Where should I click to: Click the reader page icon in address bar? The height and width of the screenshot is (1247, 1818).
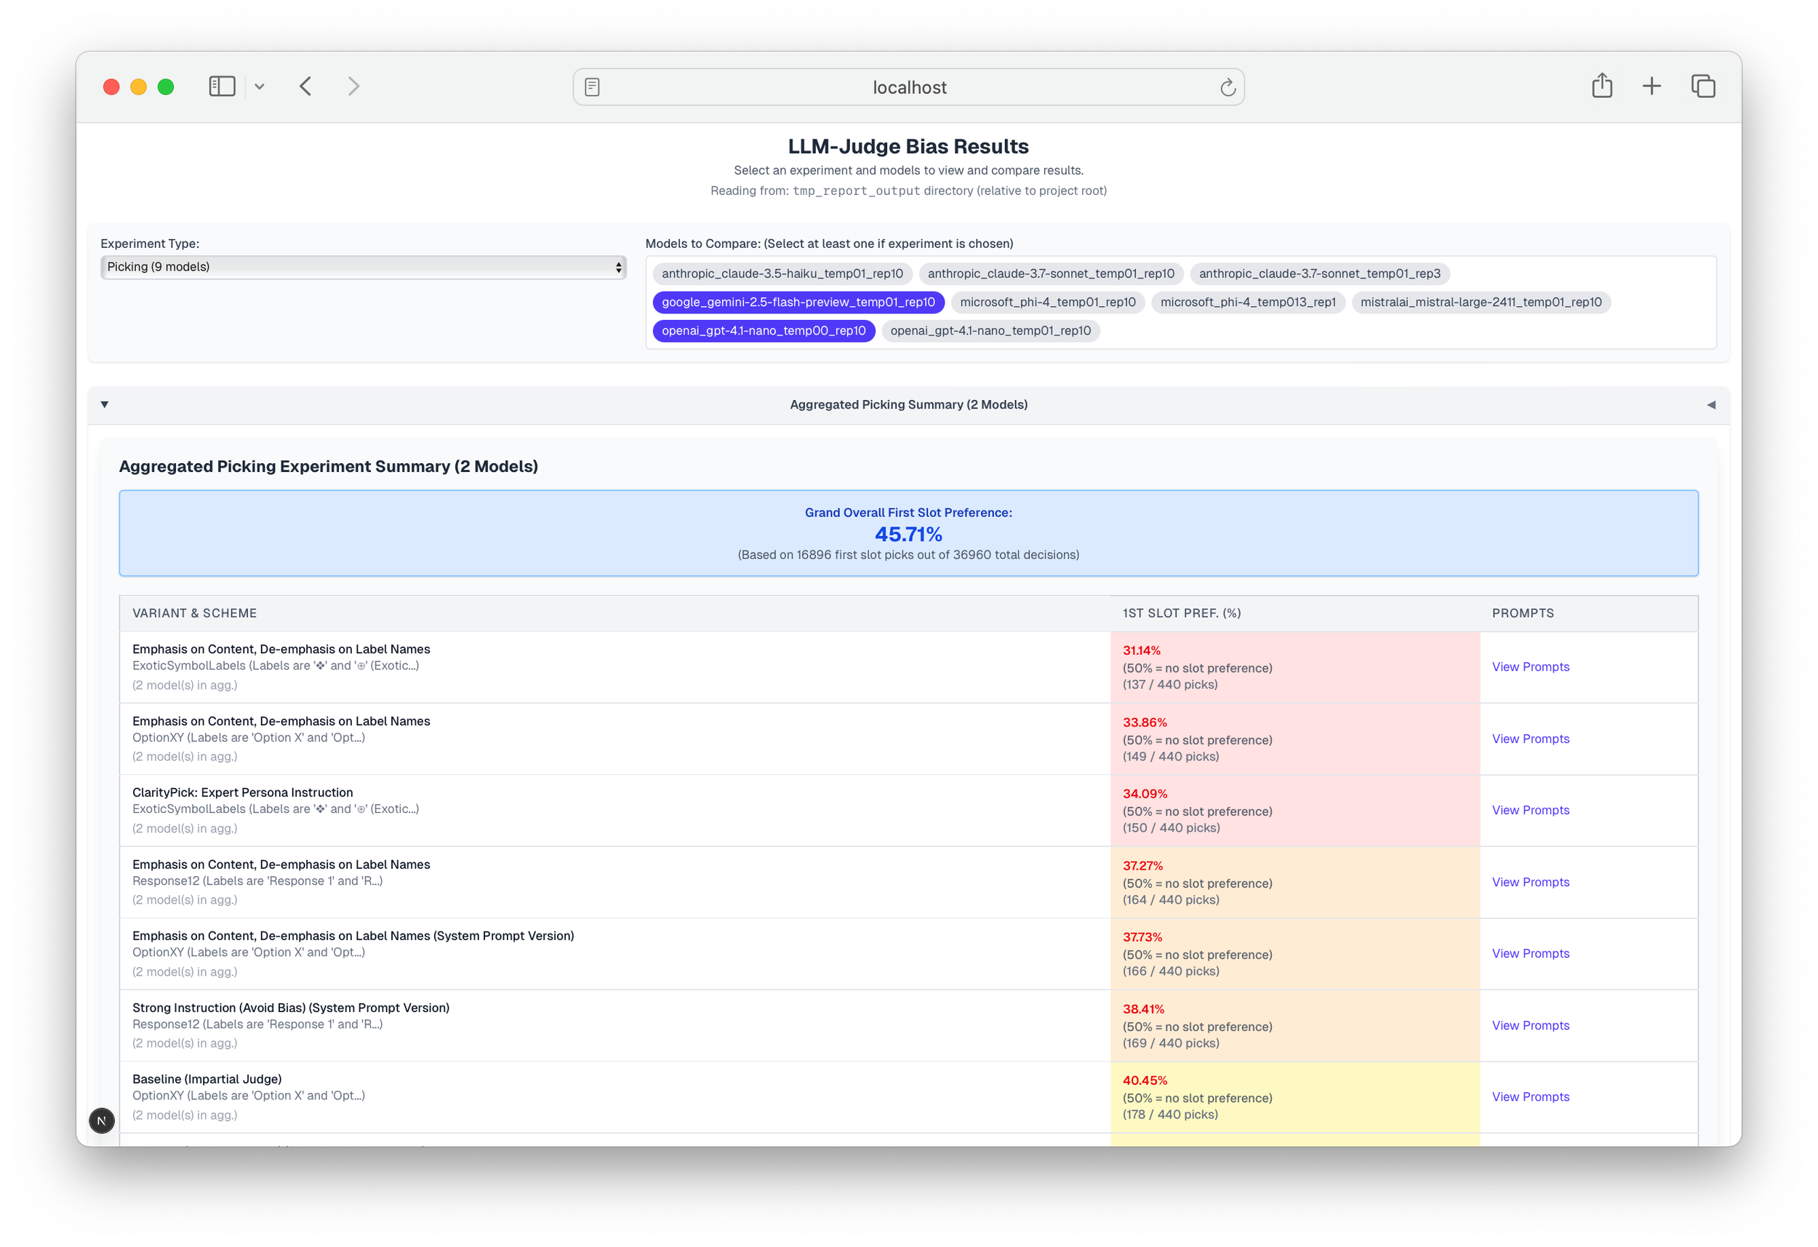tap(592, 88)
